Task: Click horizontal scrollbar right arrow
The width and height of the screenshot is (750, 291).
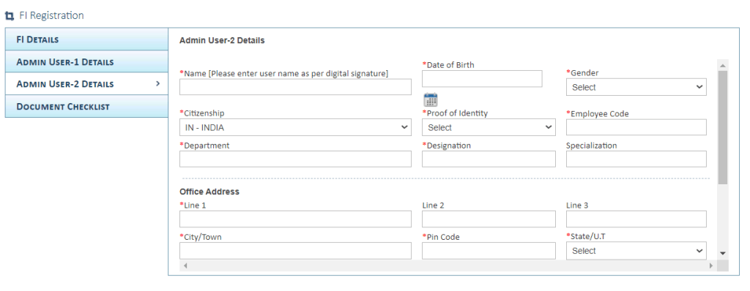Action: [711, 265]
